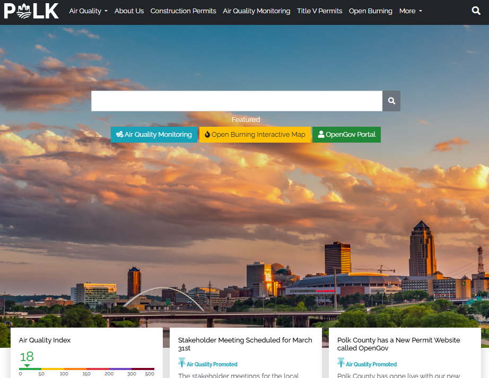
Task: Click the fan icon on Air Quality Monitoring button
Action: coord(119,135)
